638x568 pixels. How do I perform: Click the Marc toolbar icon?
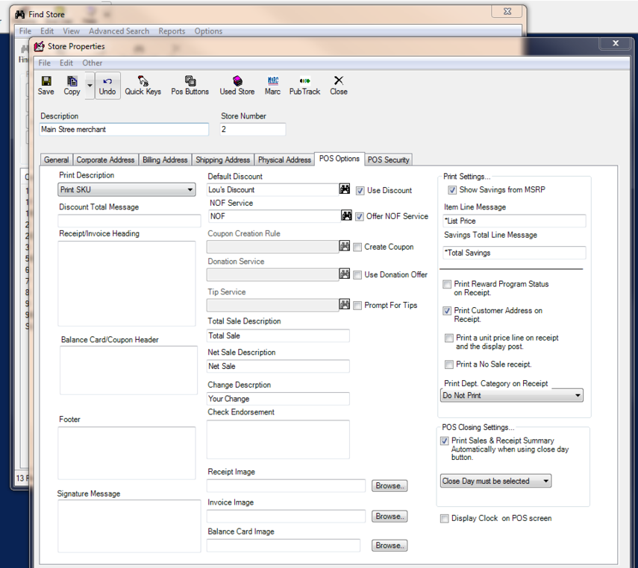click(272, 86)
